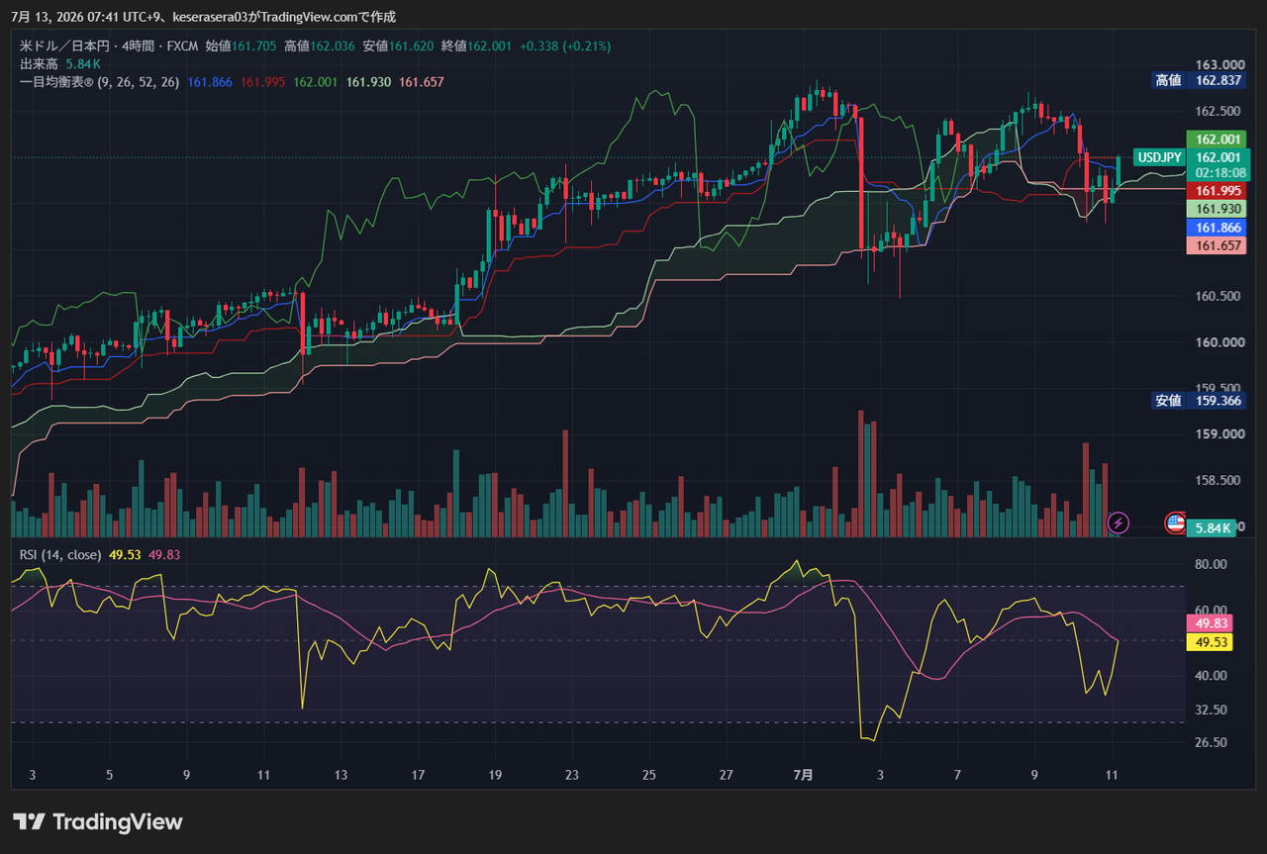
Task: Click the 25 date label on the time axis
Action: tap(649, 775)
